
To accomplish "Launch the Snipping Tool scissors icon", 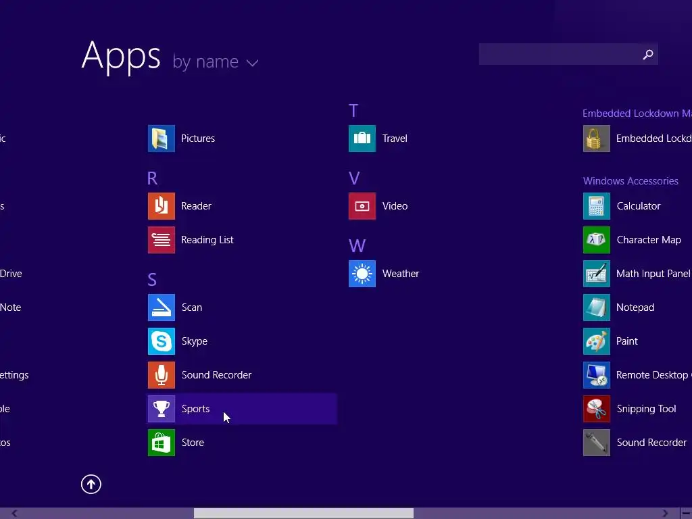I will [596, 409].
